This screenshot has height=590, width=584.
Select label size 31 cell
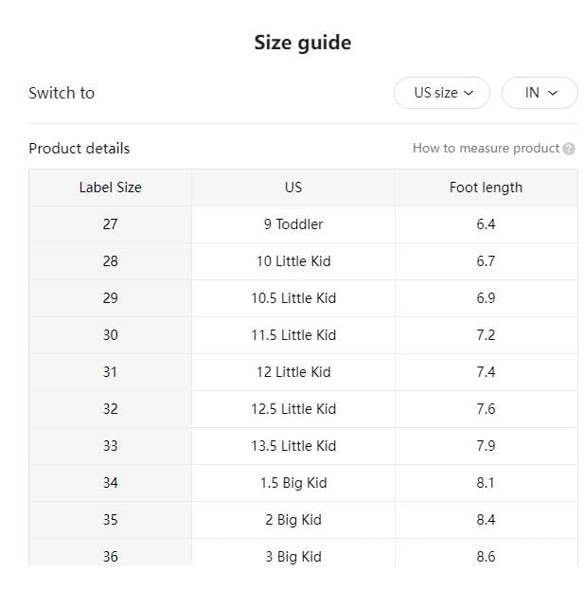click(110, 372)
